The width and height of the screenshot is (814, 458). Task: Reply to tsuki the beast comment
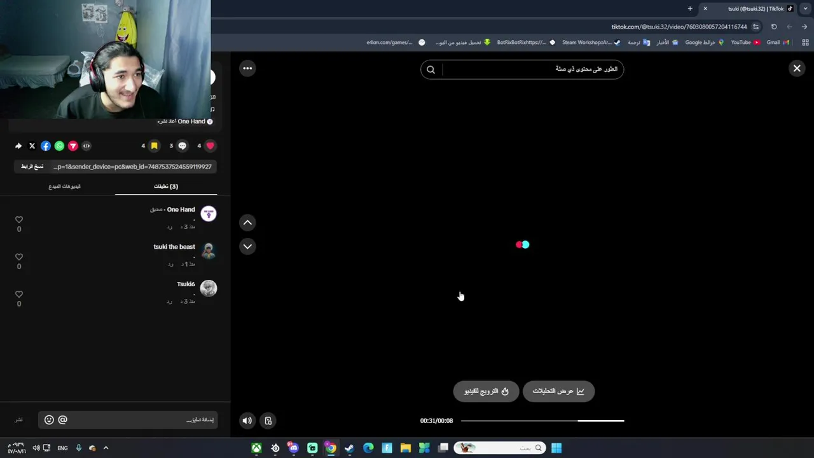click(x=170, y=264)
